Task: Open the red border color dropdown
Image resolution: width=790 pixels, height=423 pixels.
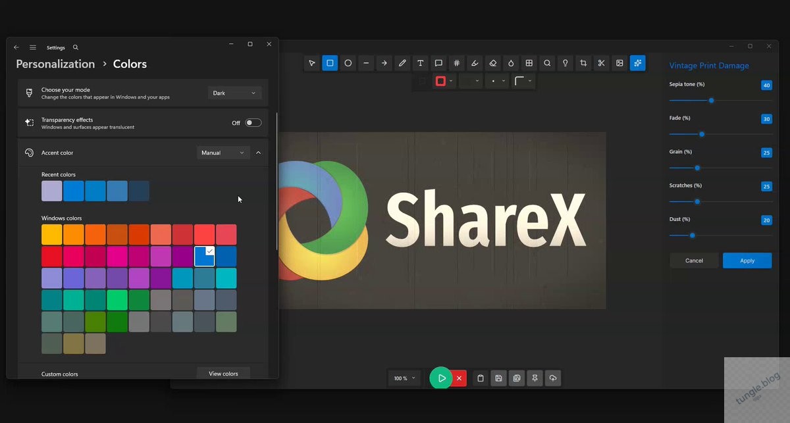Action: (443, 81)
